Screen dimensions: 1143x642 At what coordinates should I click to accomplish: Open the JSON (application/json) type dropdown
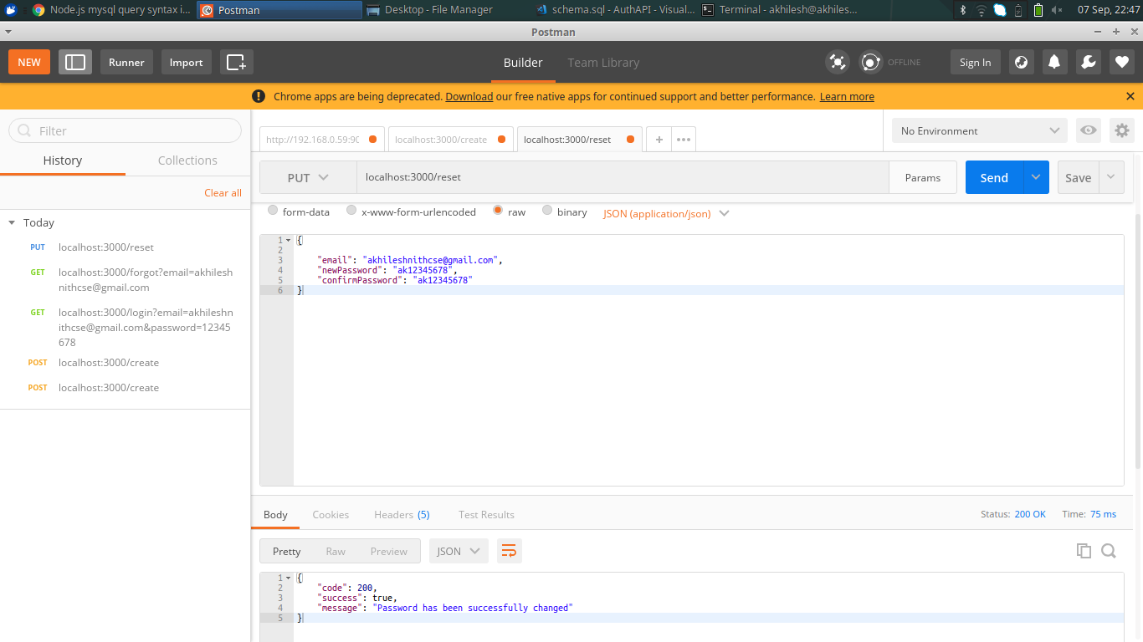point(666,213)
